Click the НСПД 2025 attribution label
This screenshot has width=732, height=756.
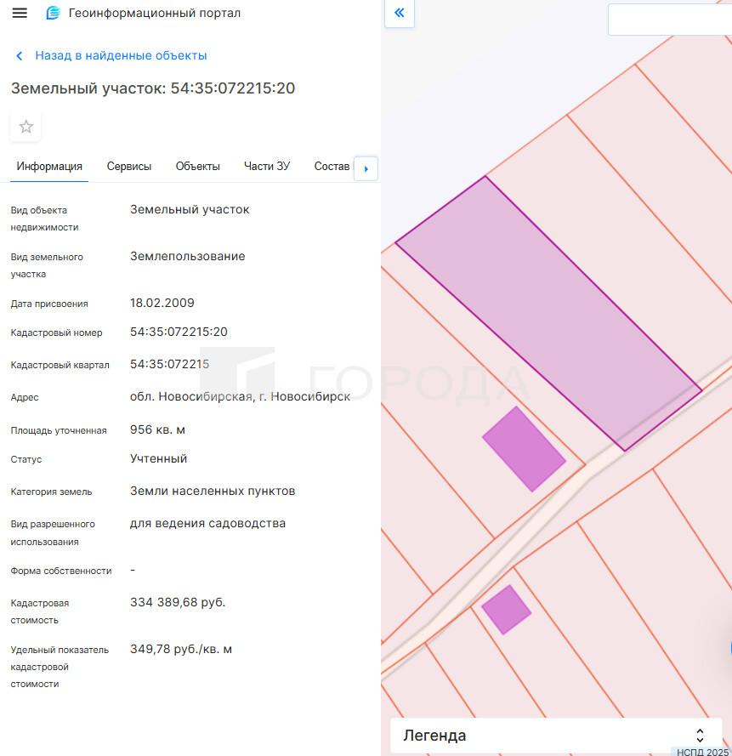pos(702,752)
